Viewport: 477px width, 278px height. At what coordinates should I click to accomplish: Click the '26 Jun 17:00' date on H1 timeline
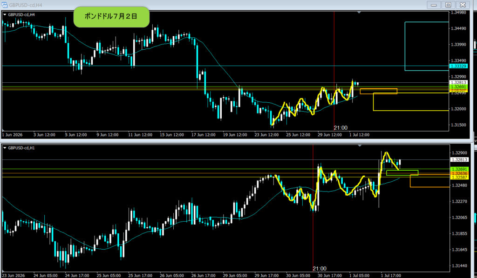coord(204,276)
